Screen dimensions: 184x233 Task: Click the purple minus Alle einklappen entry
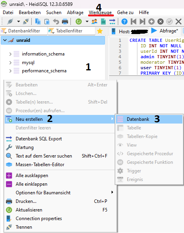click(x=60, y=184)
